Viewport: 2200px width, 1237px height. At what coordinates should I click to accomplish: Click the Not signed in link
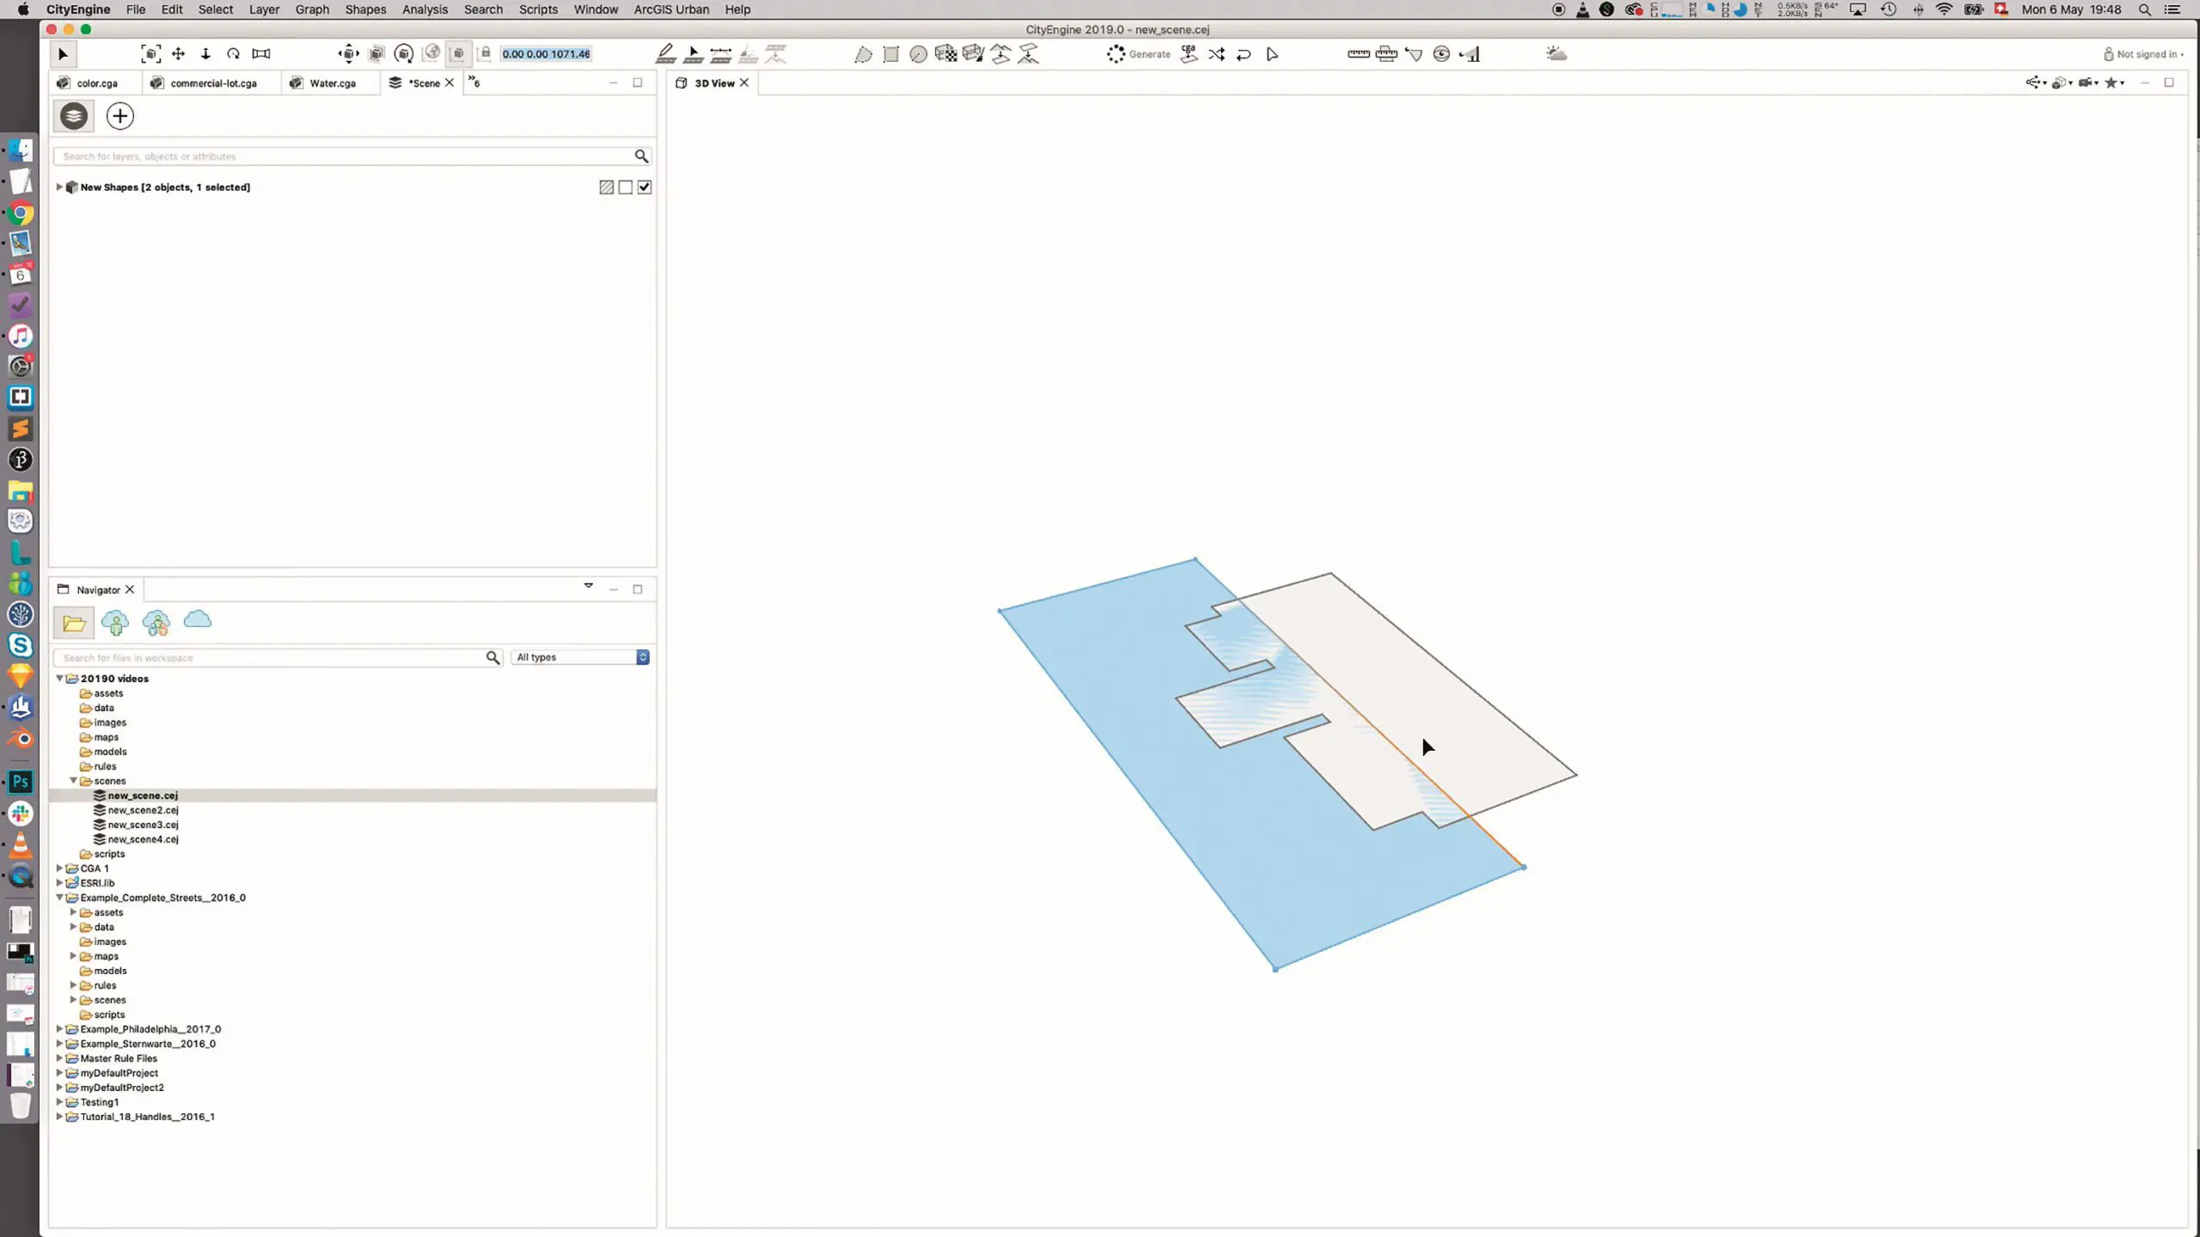pos(2144,54)
